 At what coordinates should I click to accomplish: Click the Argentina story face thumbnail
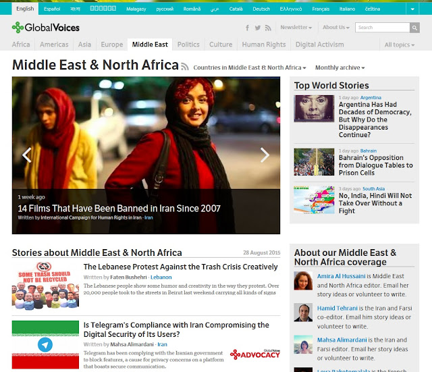tap(314, 109)
